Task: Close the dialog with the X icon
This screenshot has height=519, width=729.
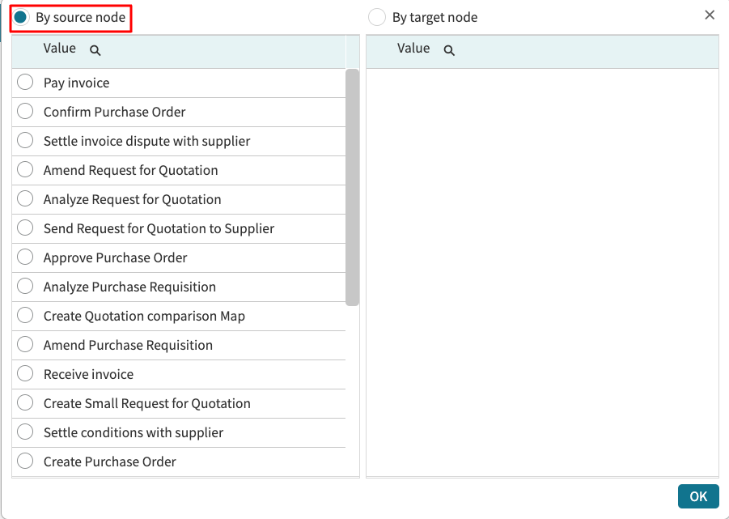Action: [710, 15]
